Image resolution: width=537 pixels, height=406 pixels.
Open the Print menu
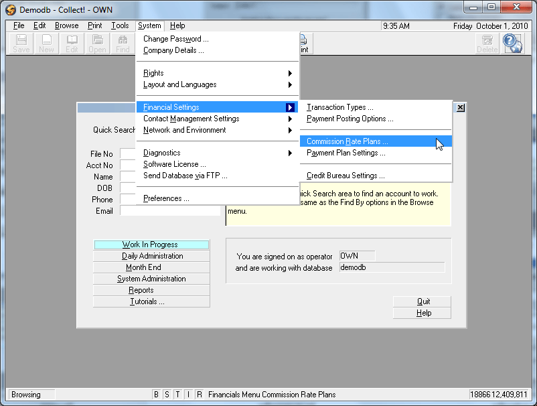pyautogui.click(x=94, y=25)
